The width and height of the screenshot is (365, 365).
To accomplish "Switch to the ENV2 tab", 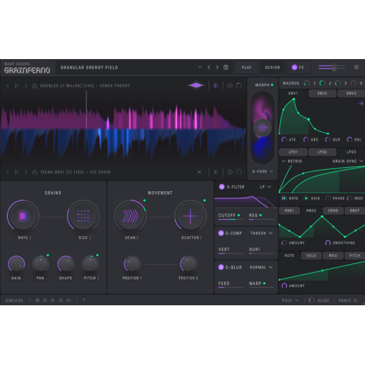I will (x=322, y=94).
